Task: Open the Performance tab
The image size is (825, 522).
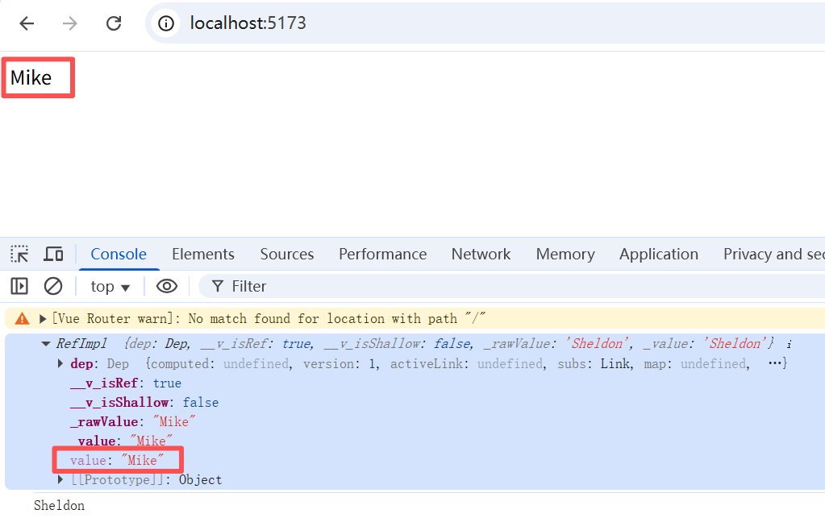Action: tap(382, 255)
